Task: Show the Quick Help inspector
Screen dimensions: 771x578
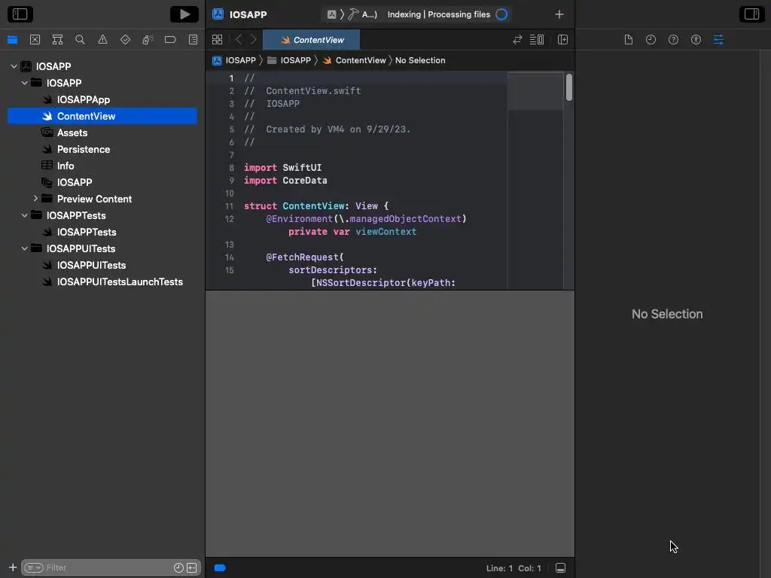Action: click(673, 40)
